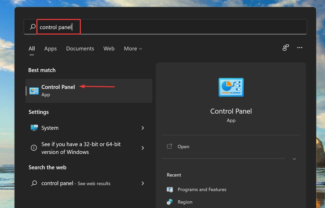Click inside the control panel search box

pos(58,27)
